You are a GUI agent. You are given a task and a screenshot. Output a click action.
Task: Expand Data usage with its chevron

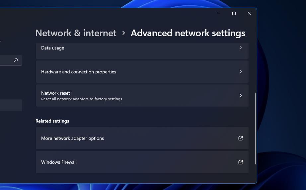[x=240, y=48]
